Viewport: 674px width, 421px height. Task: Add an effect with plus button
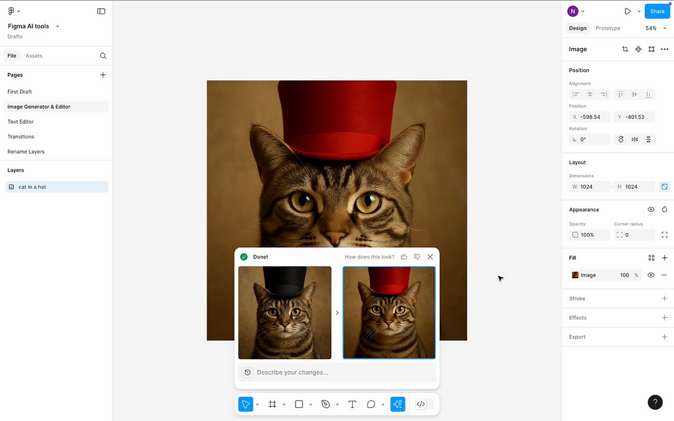tap(665, 318)
